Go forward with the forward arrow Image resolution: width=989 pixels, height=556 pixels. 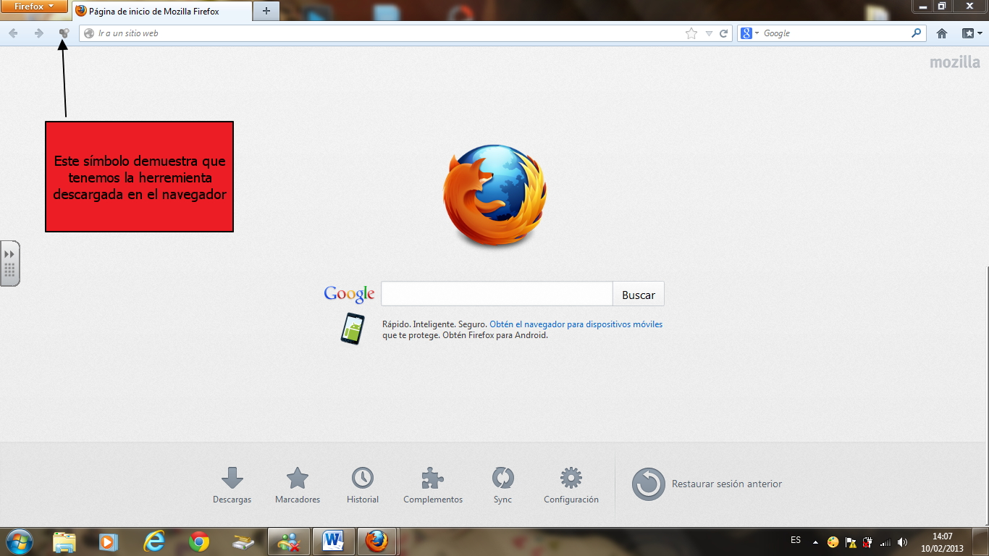[x=39, y=33]
